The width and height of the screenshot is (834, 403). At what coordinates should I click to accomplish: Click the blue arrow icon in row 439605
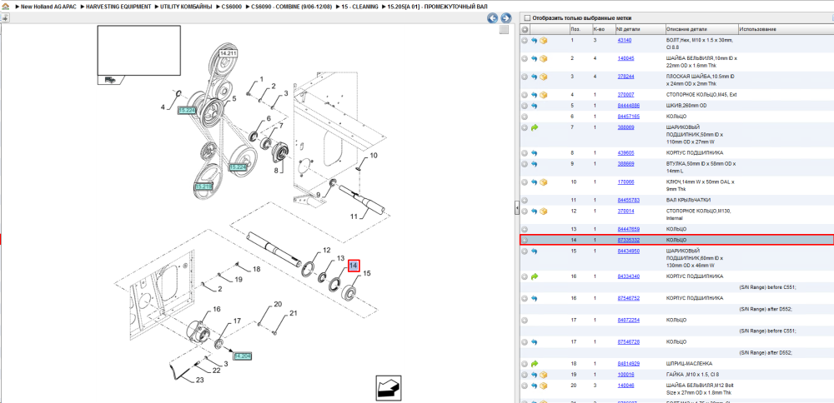tap(534, 153)
